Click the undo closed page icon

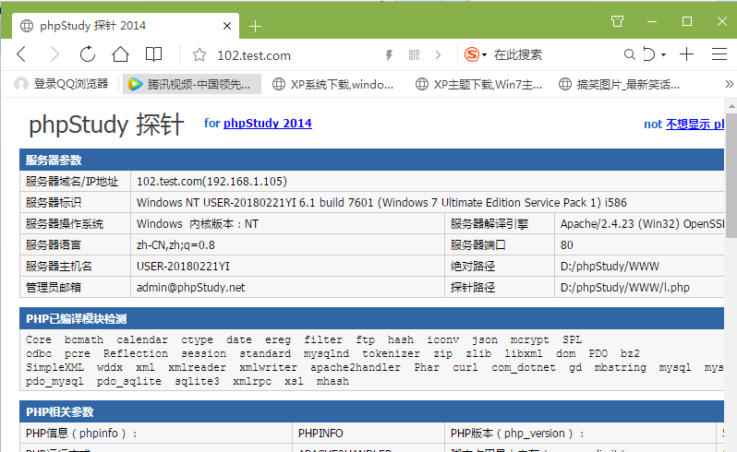pos(648,54)
